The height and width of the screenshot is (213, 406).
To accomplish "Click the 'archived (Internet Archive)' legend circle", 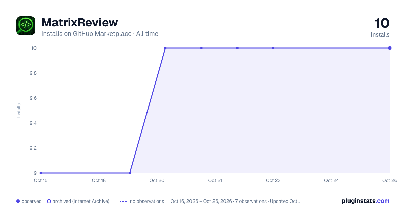I will [49, 201].
